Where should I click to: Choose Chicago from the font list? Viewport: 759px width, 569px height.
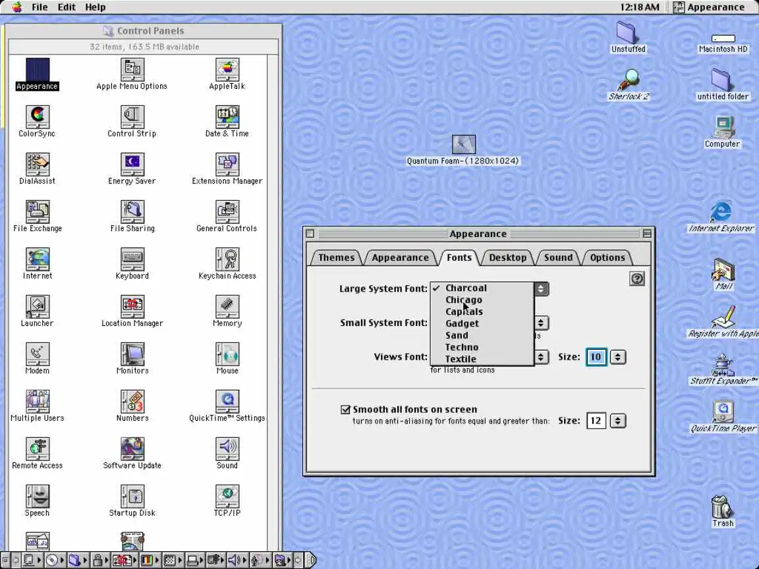(482, 300)
